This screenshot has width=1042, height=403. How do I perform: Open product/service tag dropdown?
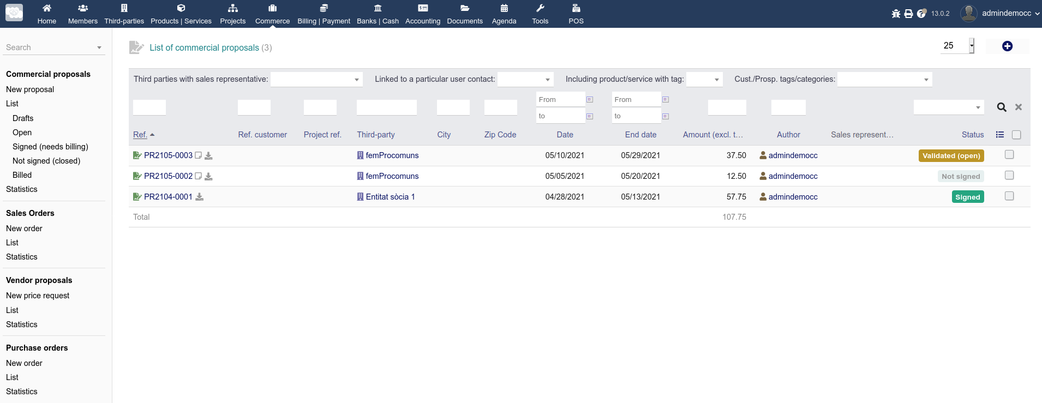(704, 80)
